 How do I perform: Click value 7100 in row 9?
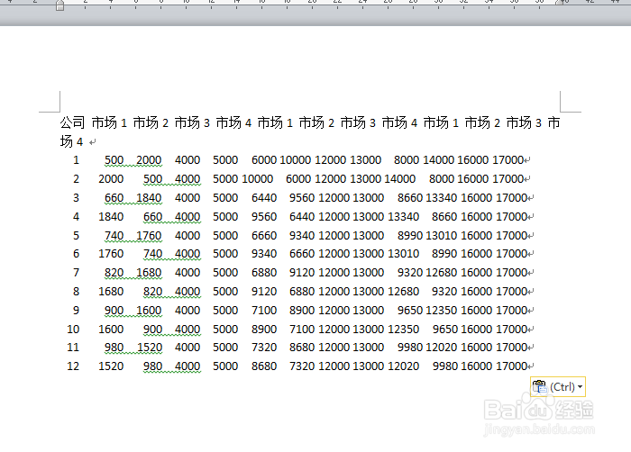click(264, 311)
